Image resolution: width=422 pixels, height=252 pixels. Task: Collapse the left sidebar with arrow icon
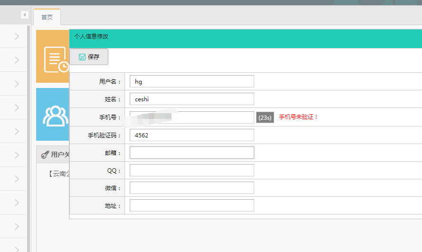[25, 15]
